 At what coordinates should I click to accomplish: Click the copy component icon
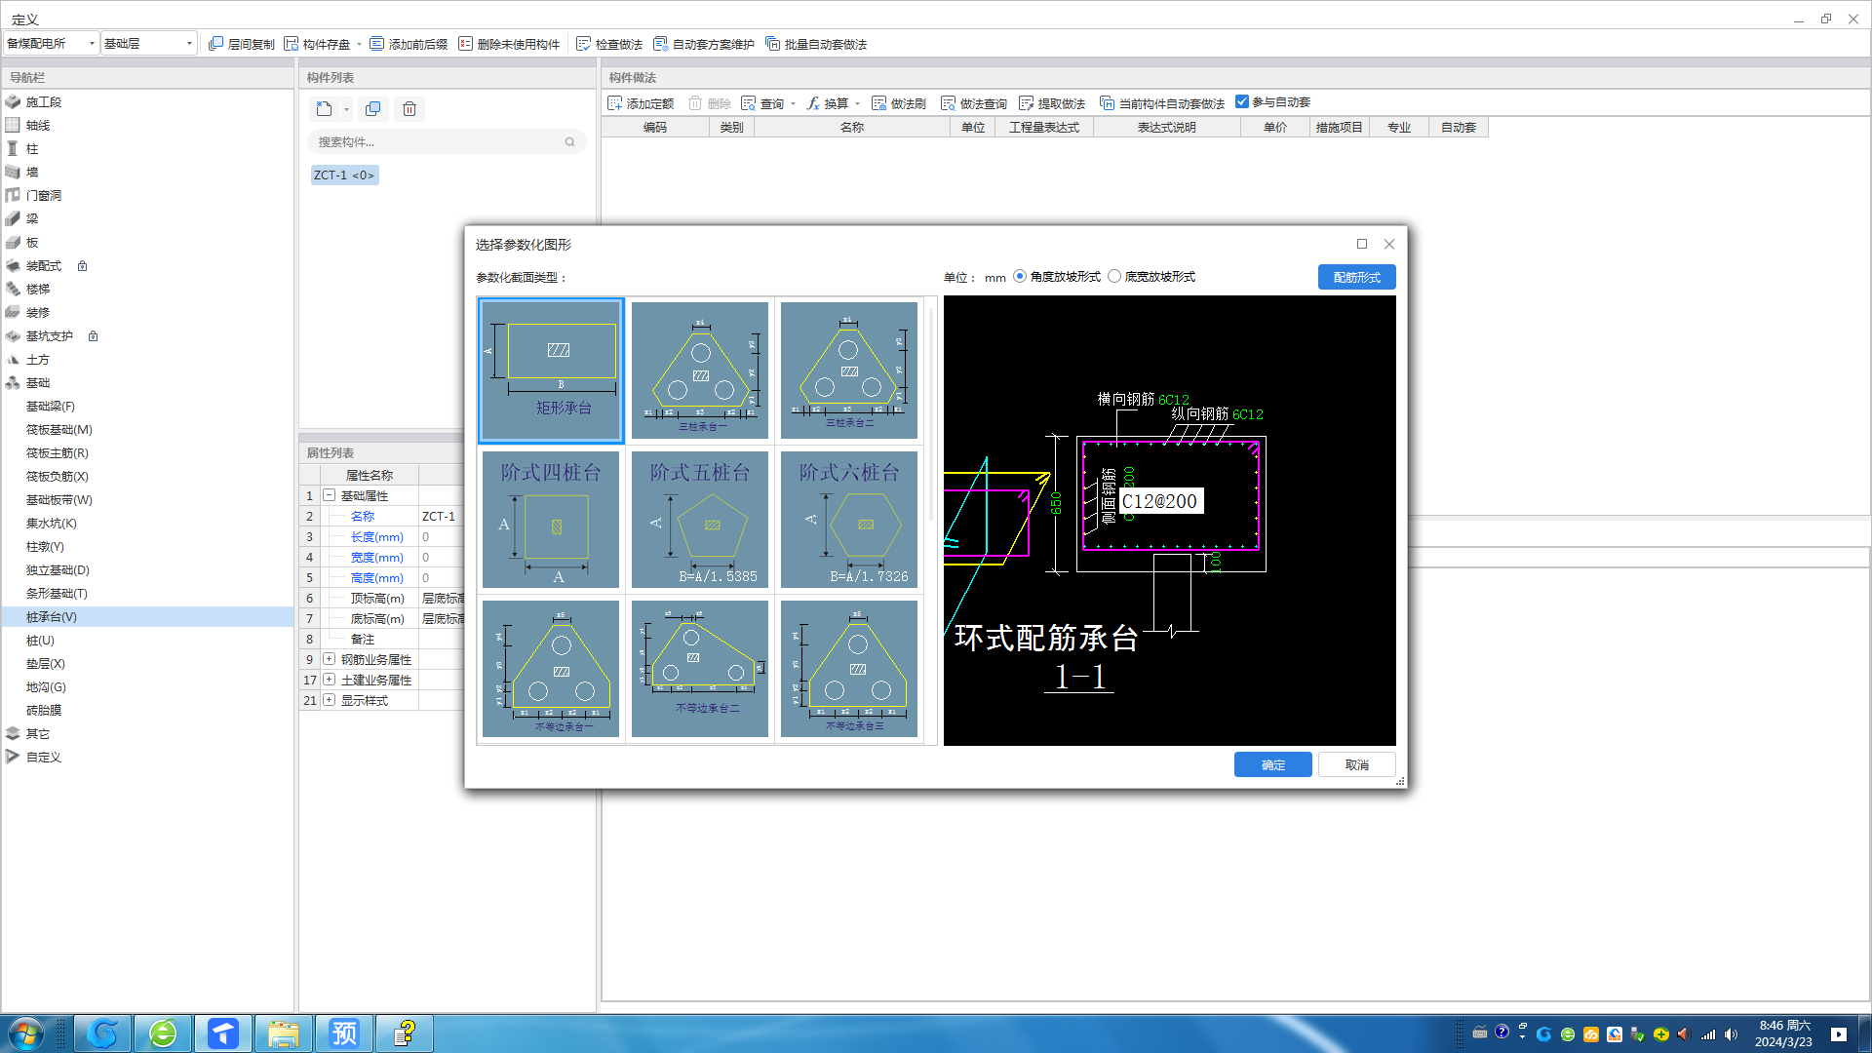click(x=372, y=109)
